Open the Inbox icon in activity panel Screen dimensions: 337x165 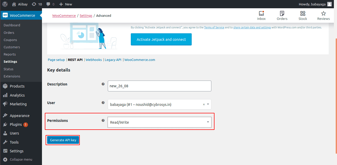[x=261, y=13]
